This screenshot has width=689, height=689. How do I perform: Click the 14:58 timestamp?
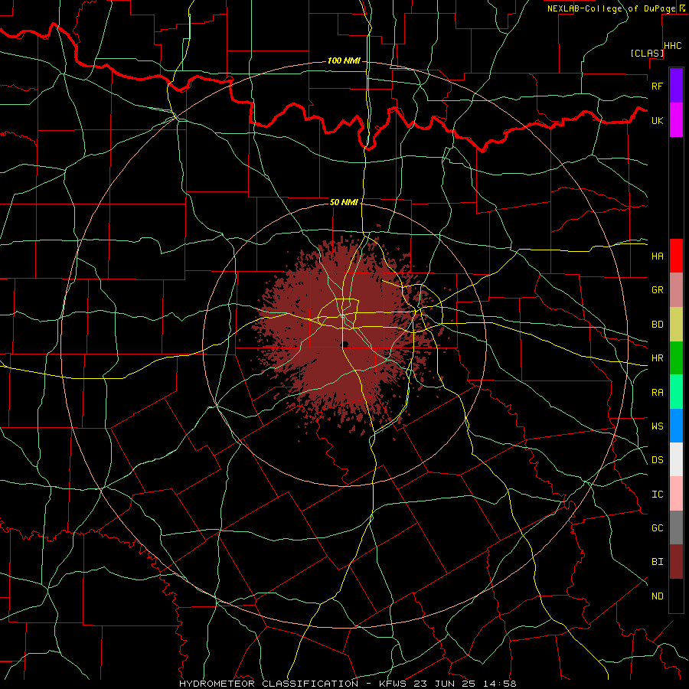pos(501,684)
